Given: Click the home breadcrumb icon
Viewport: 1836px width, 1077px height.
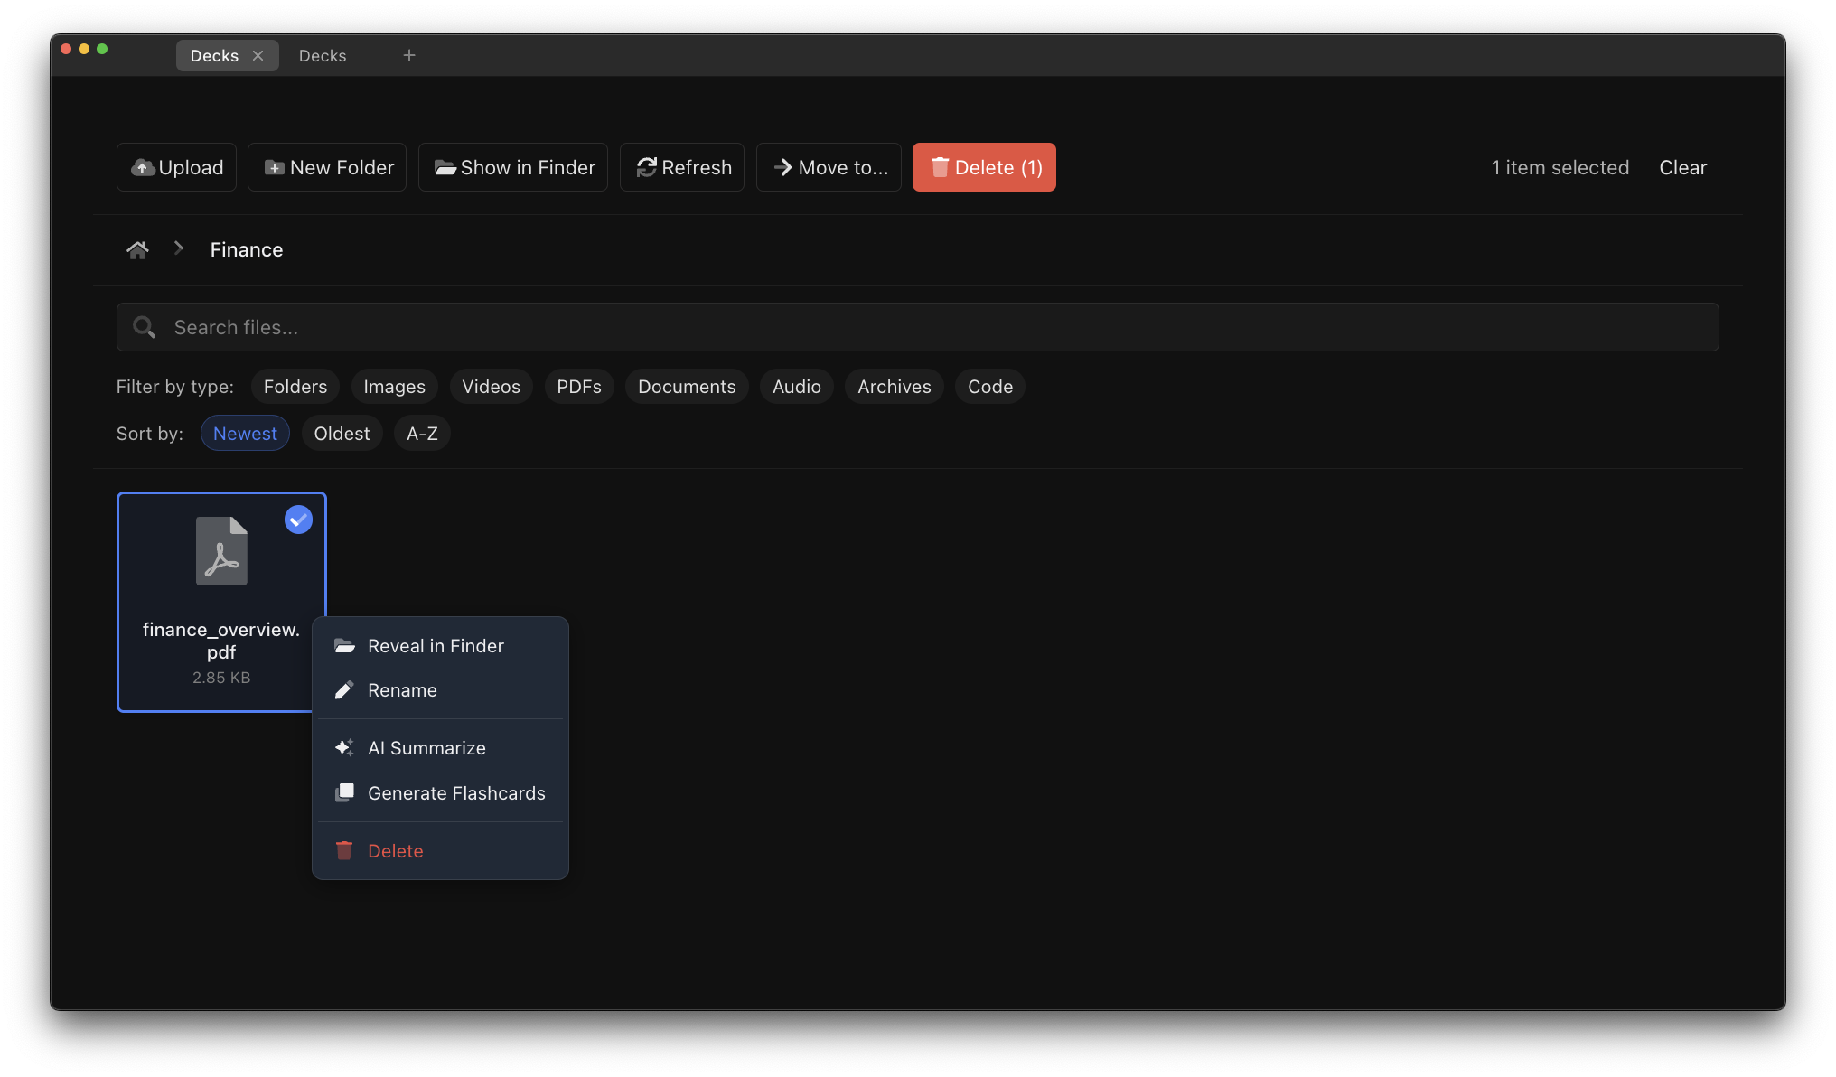Looking at the screenshot, I should pos(137,249).
